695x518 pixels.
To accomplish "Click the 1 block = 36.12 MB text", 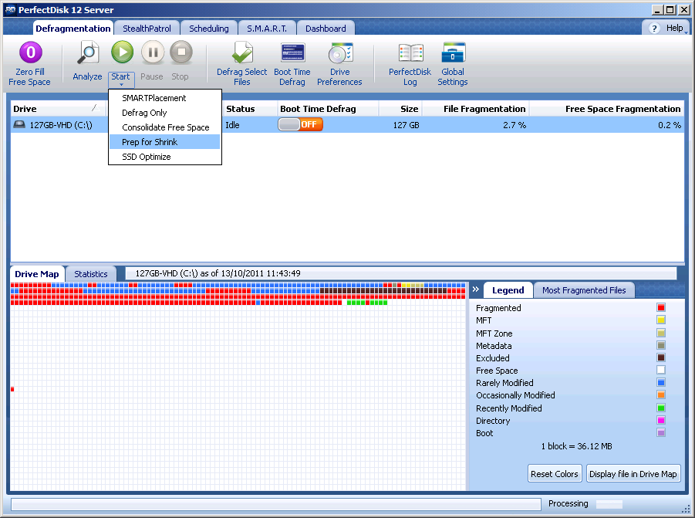I will [576, 446].
